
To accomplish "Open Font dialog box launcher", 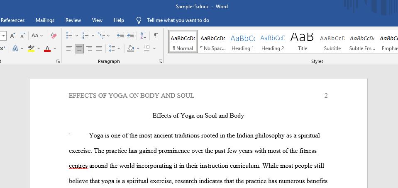I will click(x=58, y=61).
